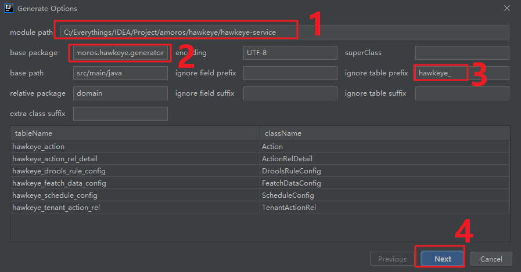Edit the module path field
This screenshot has height=272, width=521.
[285, 32]
